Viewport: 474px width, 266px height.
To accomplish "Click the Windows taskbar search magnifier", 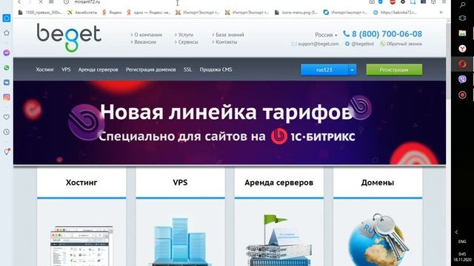I will click(462, 4).
